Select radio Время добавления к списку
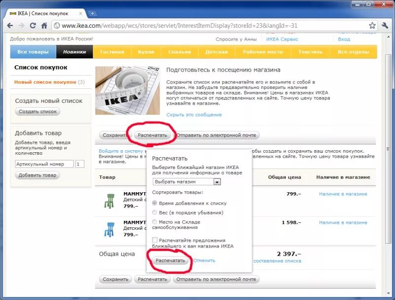The width and height of the screenshot is (395, 300). (155, 203)
